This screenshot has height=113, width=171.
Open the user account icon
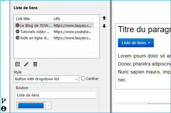tap(4, 109)
